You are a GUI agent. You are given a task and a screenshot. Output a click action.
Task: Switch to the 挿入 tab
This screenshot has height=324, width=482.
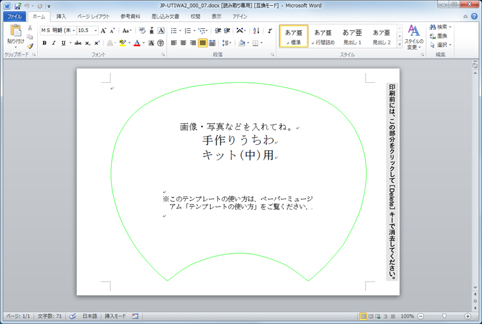click(61, 16)
